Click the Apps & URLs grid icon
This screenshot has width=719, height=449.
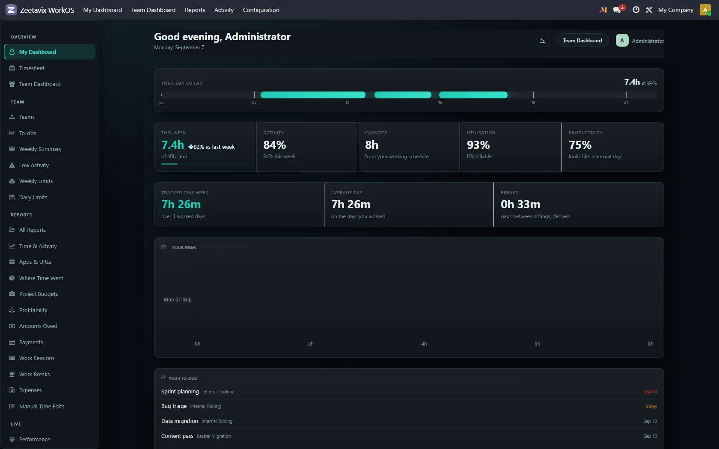[12, 262]
